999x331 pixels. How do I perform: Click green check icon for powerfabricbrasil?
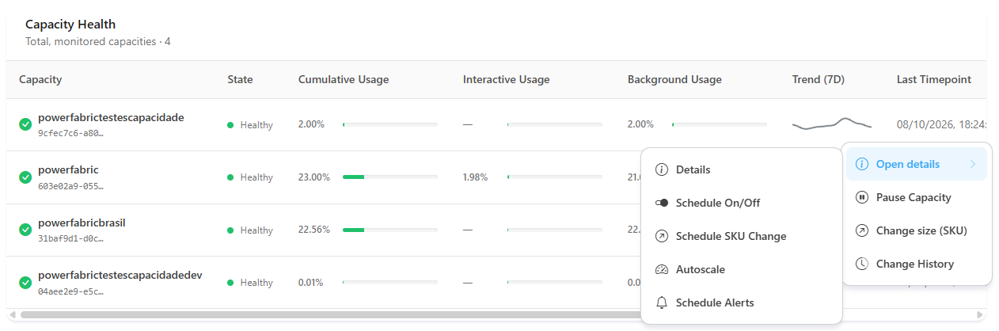[x=25, y=230]
